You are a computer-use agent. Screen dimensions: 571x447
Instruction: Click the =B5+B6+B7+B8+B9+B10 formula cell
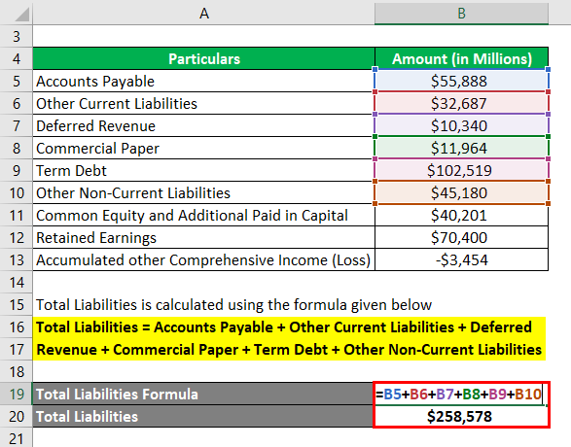461,395
